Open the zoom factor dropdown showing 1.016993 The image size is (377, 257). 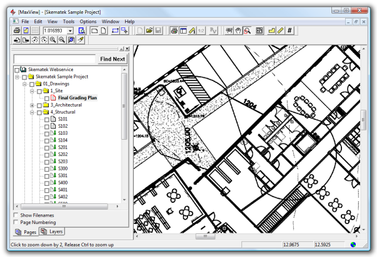click(71, 31)
